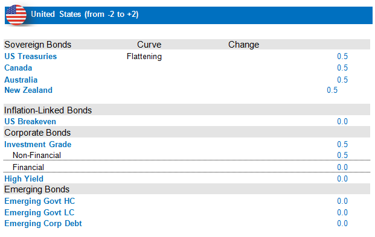Select the Australia link
Screen dimensions: 375x237
coord(21,80)
